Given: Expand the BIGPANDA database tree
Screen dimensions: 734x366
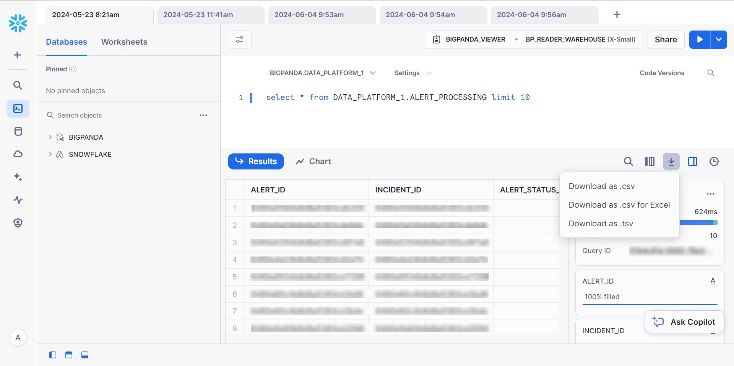Looking at the screenshot, I should coord(50,137).
